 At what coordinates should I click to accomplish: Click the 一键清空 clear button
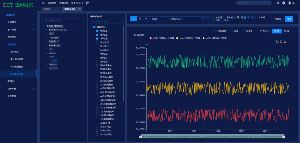[277, 19]
